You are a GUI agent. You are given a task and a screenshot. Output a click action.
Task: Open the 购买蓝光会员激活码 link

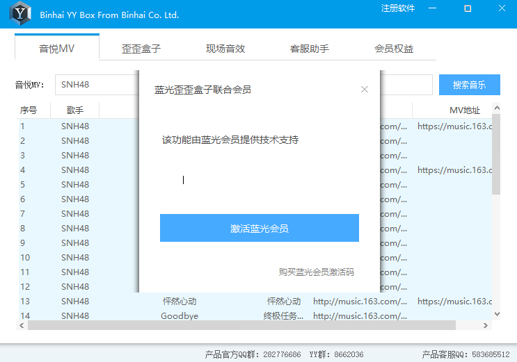tap(317, 272)
